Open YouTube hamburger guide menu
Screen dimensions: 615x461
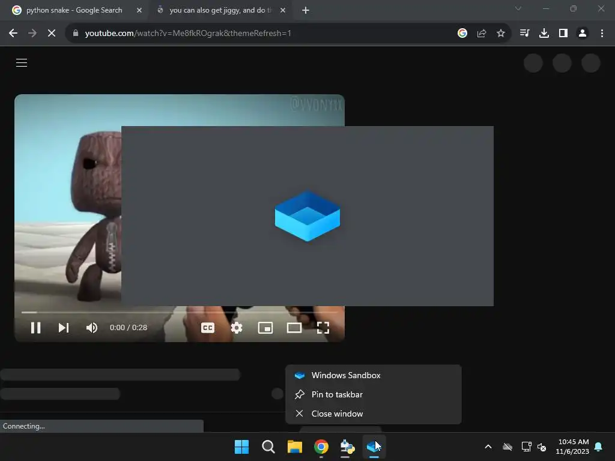[x=22, y=62]
